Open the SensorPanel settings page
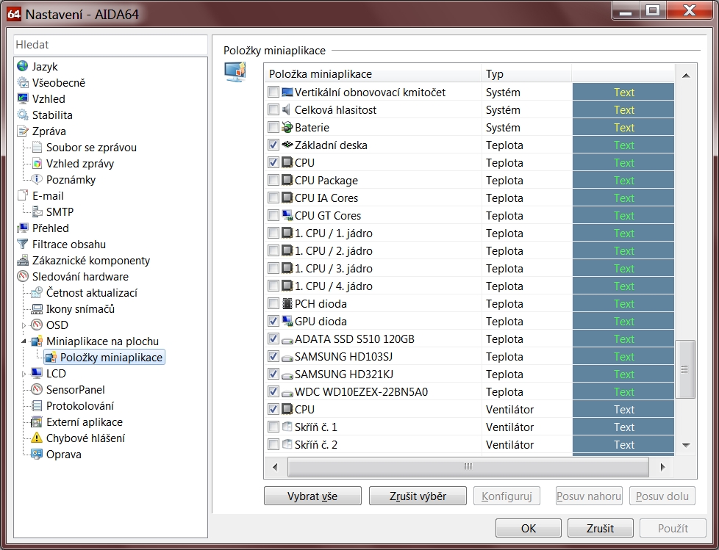Viewport: 719px width, 550px height. (x=75, y=390)
